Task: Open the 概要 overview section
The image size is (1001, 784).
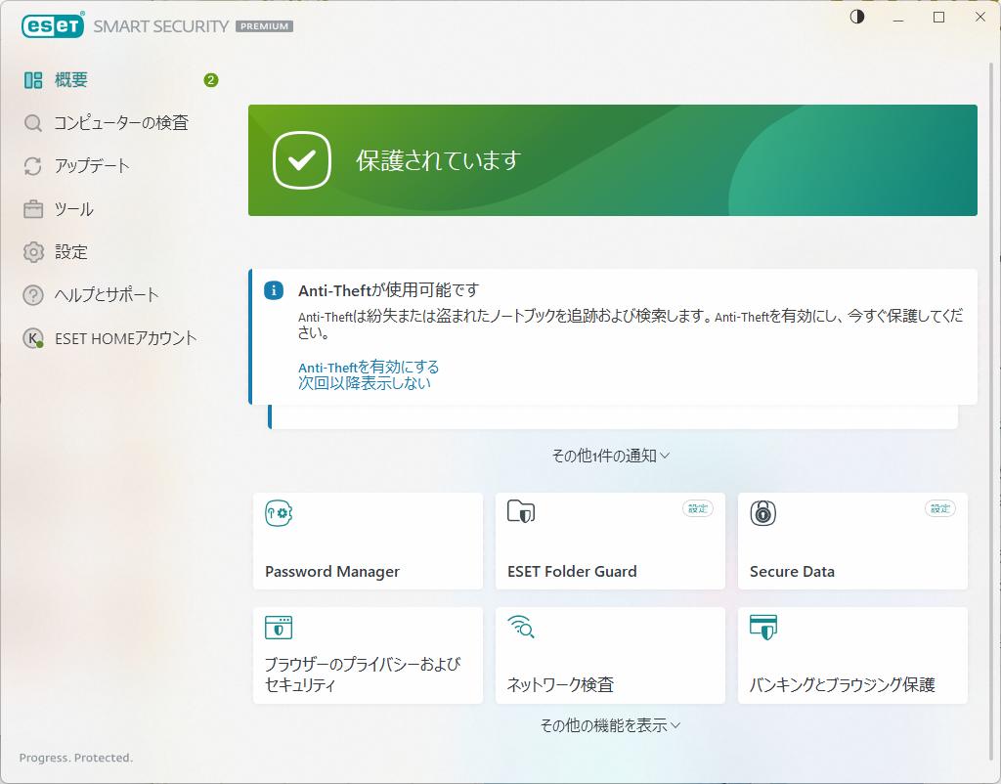Action: 70,80
